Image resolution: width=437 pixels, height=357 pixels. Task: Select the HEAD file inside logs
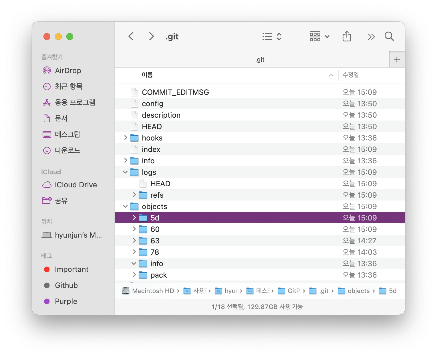[x=260, y=183]
